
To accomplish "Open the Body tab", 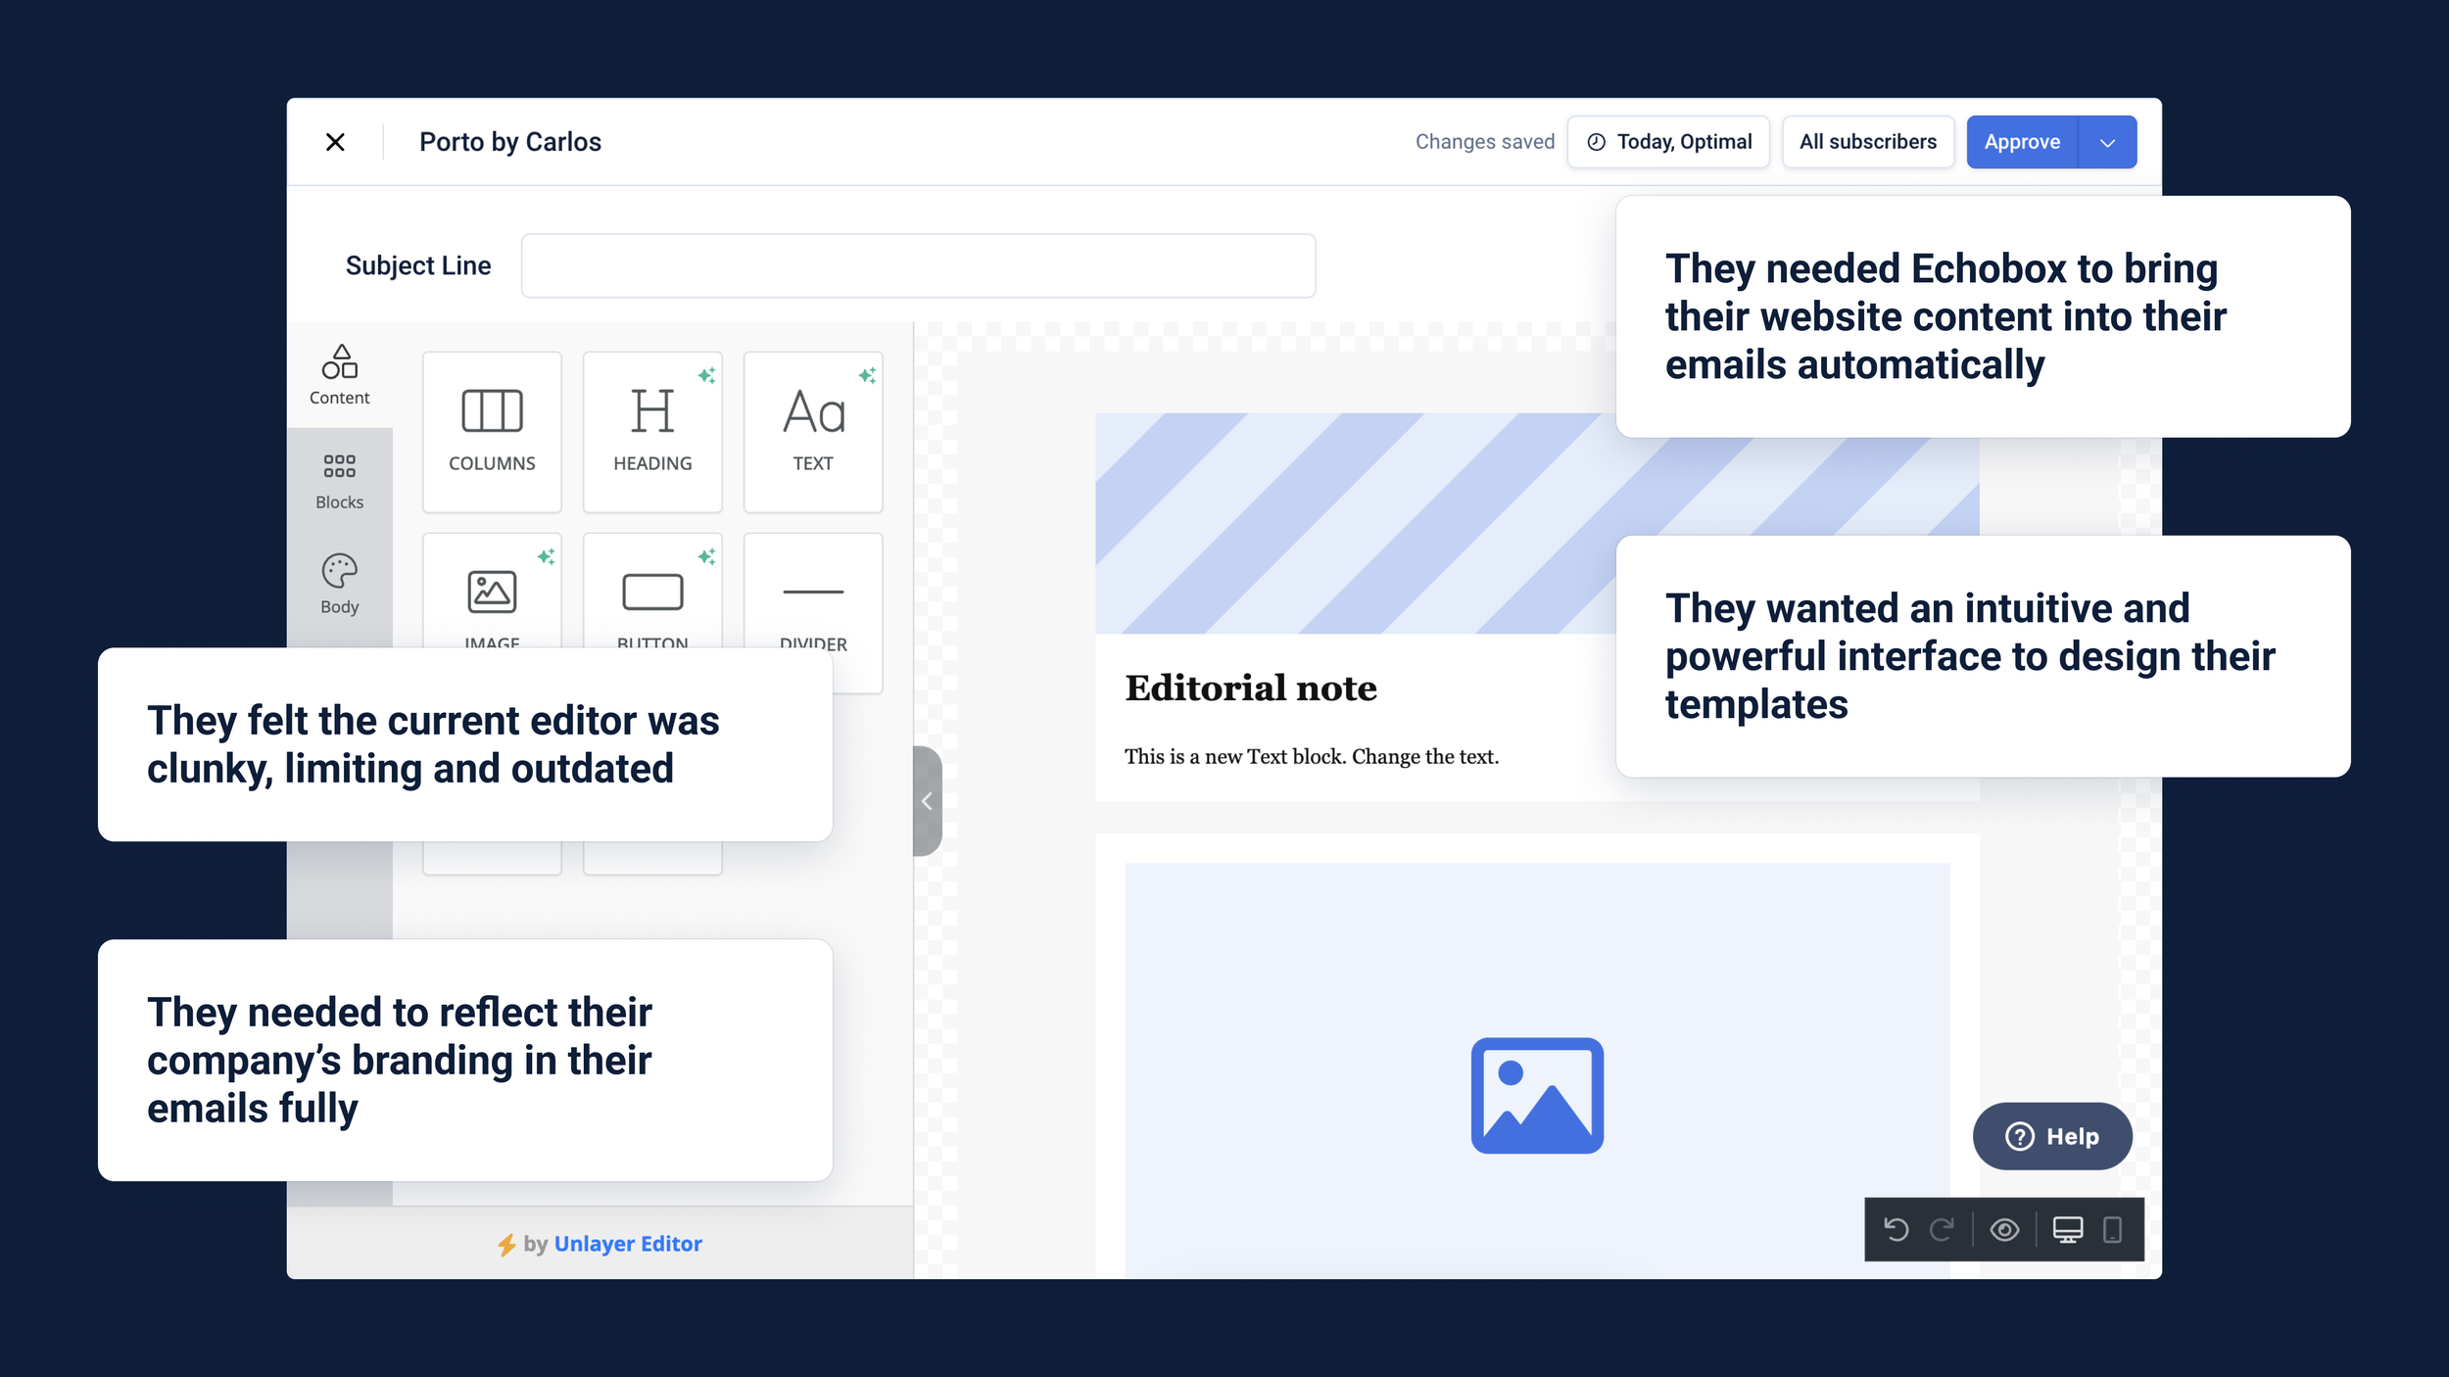I will coord(339,585).
